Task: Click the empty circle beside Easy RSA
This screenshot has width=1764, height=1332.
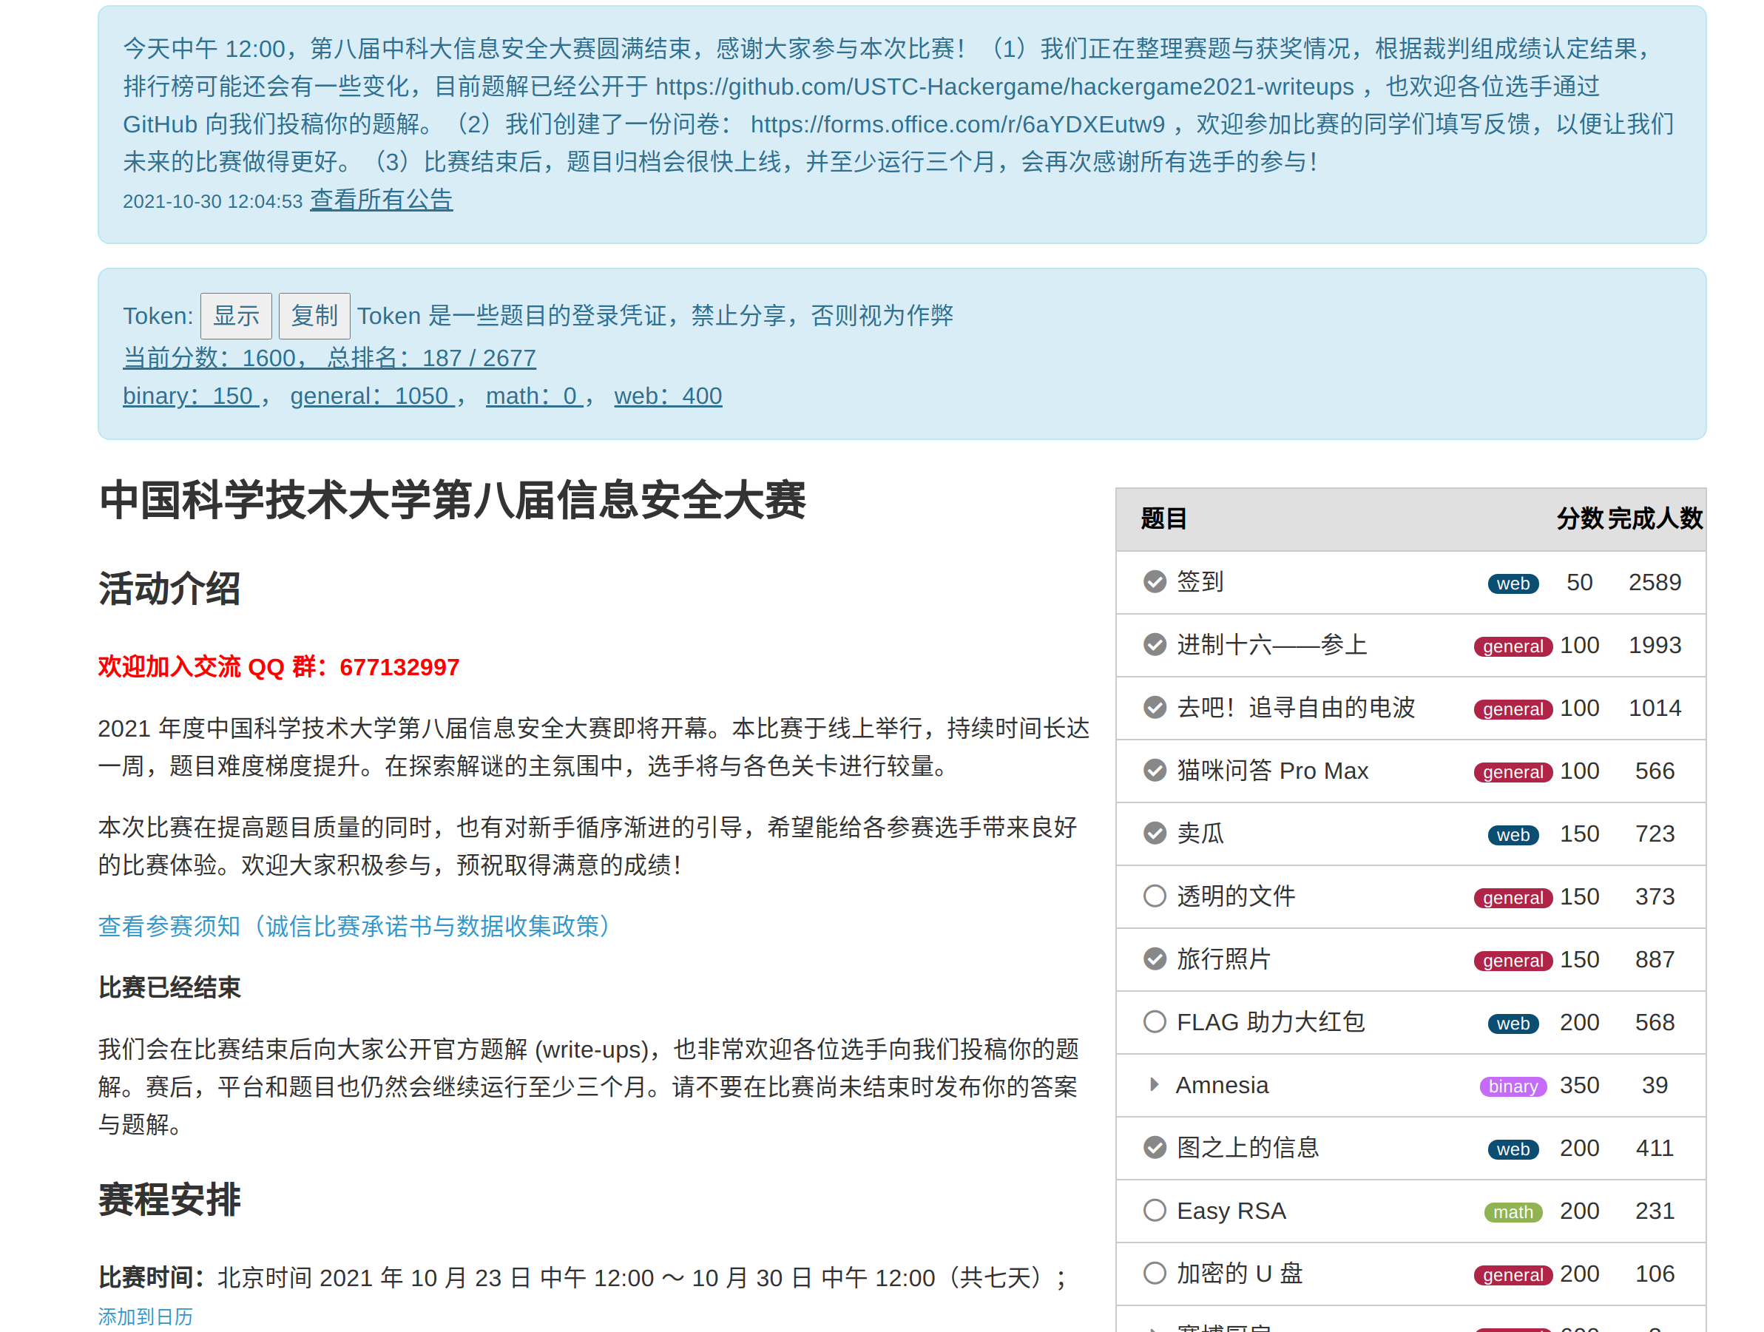Action: click(x=1154, y=1210)
